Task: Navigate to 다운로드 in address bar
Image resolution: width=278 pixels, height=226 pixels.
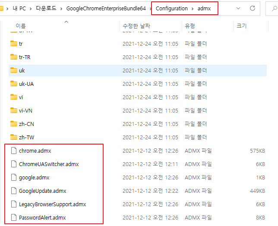Action: [46, 8]
